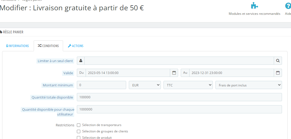Click the Du date field 2023-05-14
The image size is (291, 139).
[128, 73]
